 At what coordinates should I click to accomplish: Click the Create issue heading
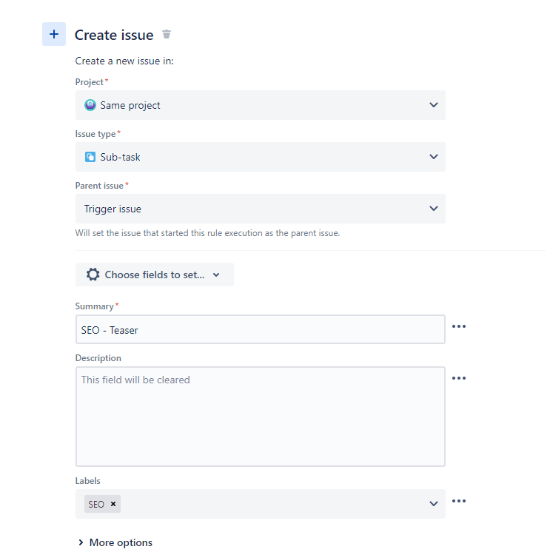tap(114, 35)
